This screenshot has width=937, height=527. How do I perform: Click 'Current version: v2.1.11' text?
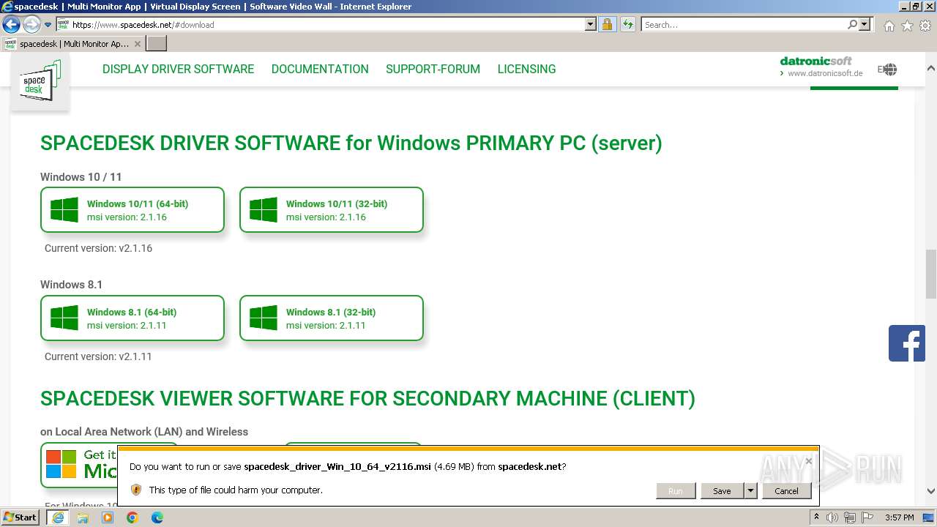click(x=98, y=356)
